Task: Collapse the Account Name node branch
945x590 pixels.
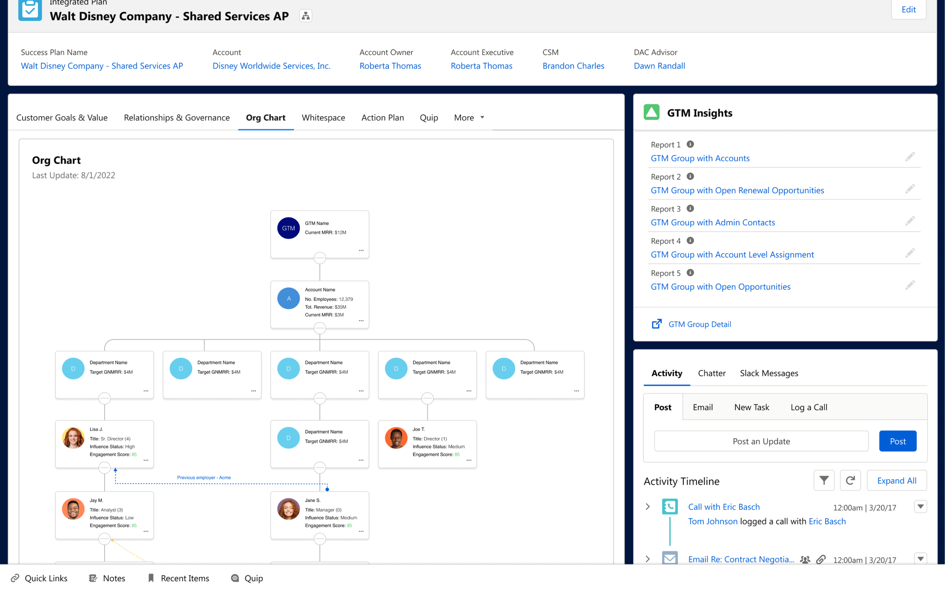Action: [319, 328]
